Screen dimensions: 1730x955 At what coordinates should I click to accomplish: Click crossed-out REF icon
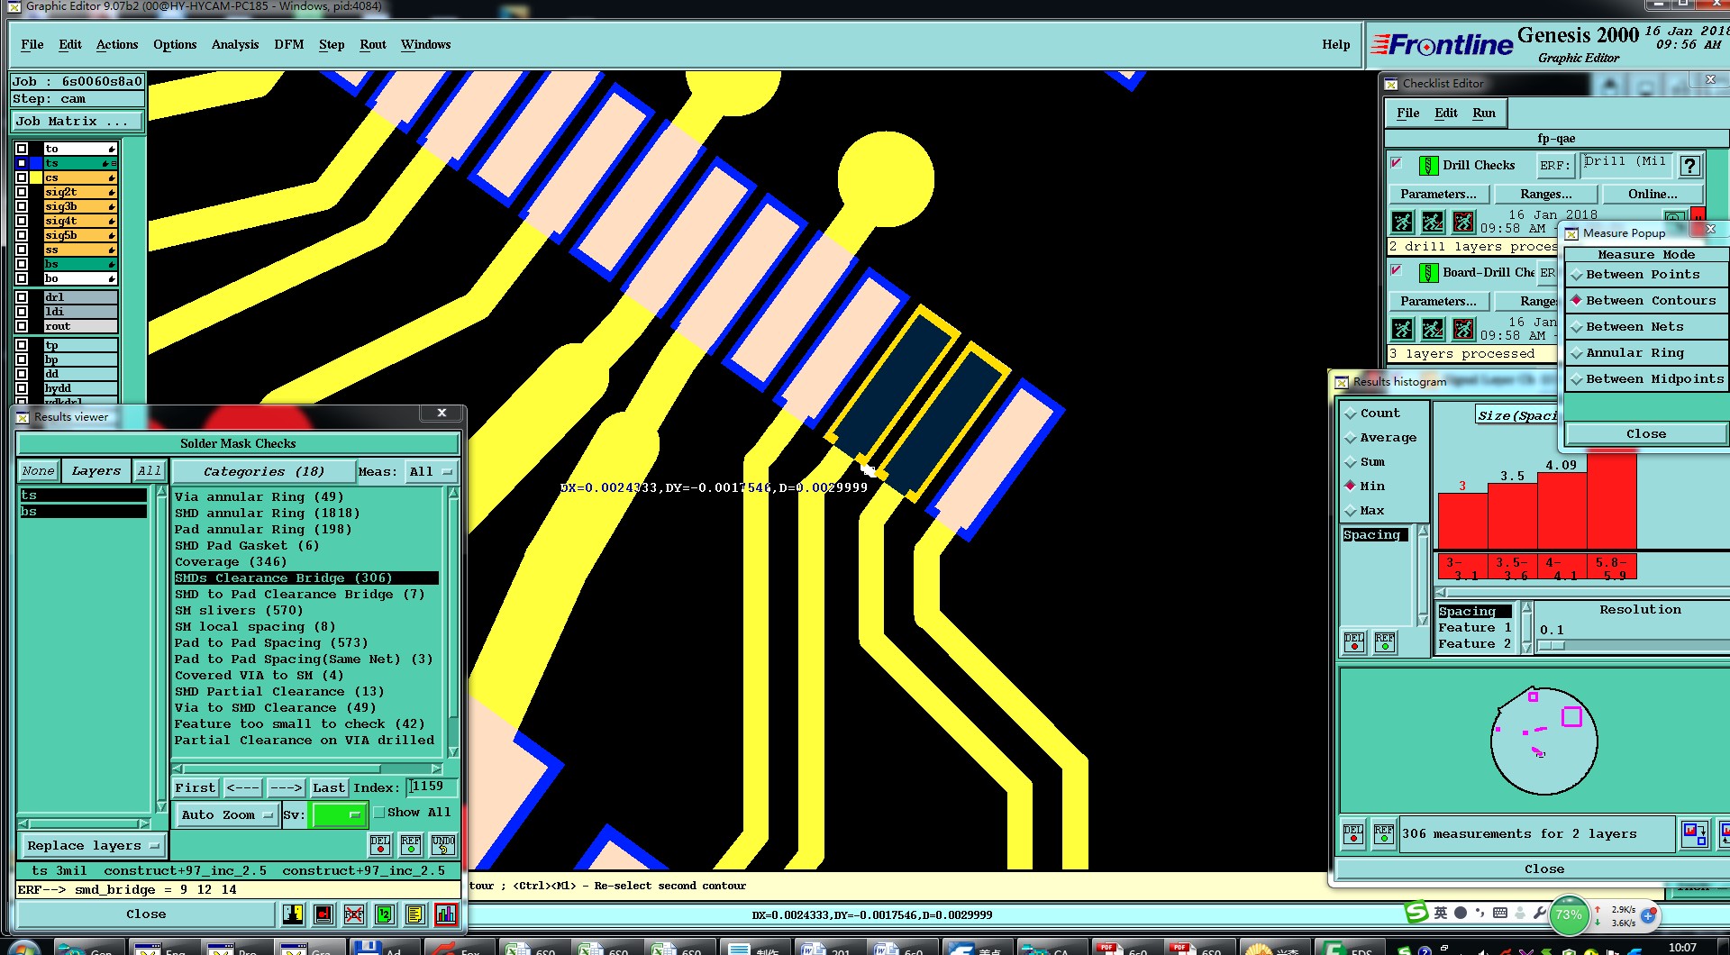[354, 914]
